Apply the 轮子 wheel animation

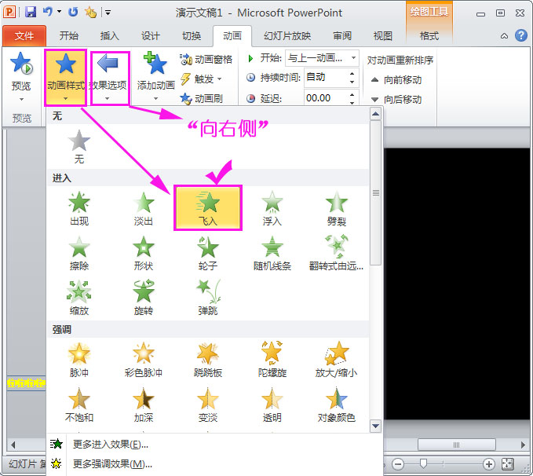[x=208, y=253]
